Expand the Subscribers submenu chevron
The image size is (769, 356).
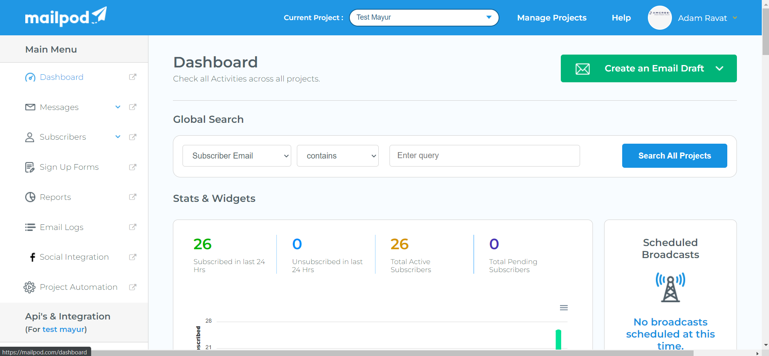pos(118,137)
